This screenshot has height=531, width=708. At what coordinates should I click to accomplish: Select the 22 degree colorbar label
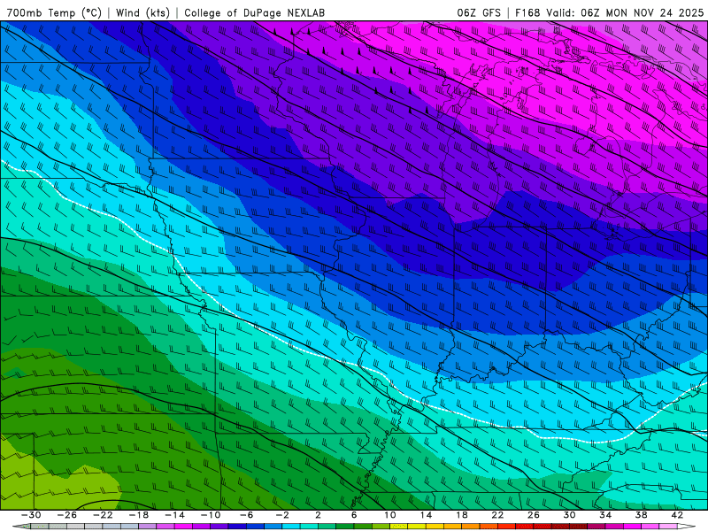[497, 515]
